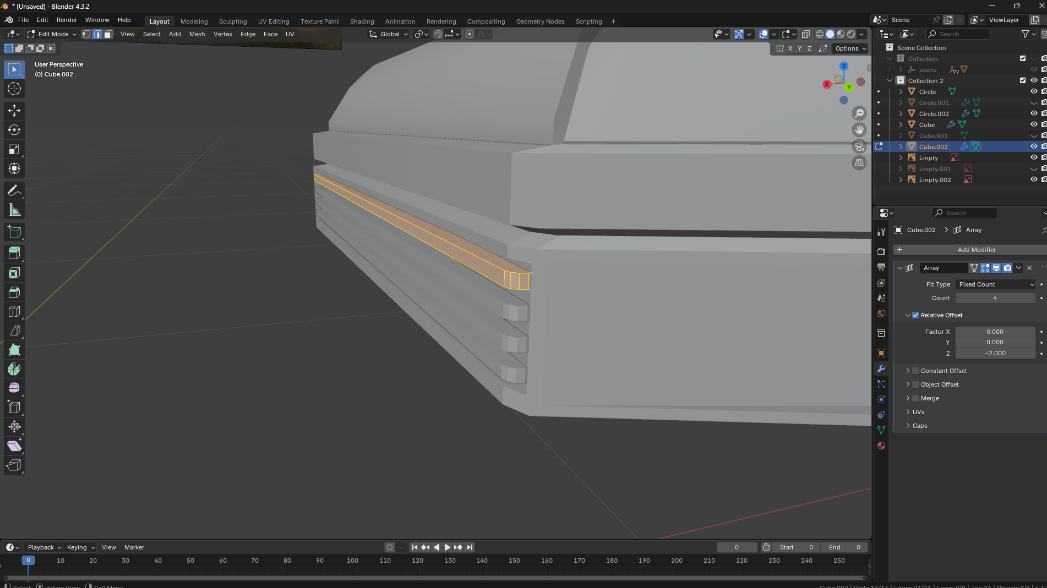Activate the Scale tool
1047x588 pixels.
pos(14,149)
